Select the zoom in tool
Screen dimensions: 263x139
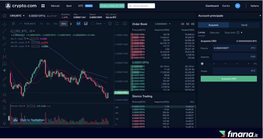pos(5,86)
